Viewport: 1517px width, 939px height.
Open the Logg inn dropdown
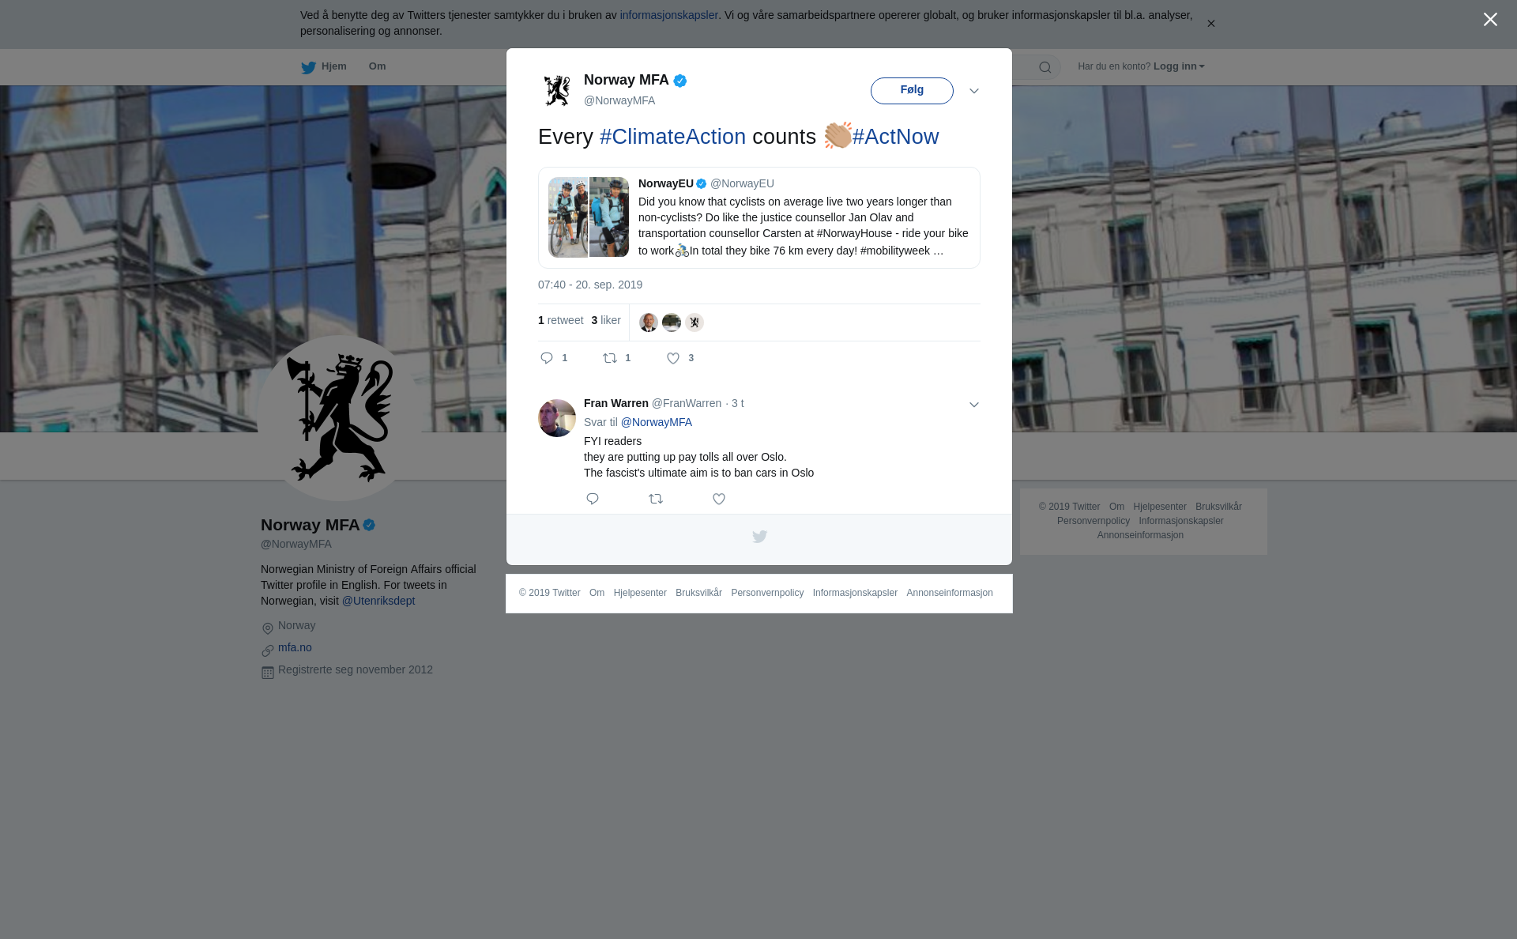point(1178,66)
